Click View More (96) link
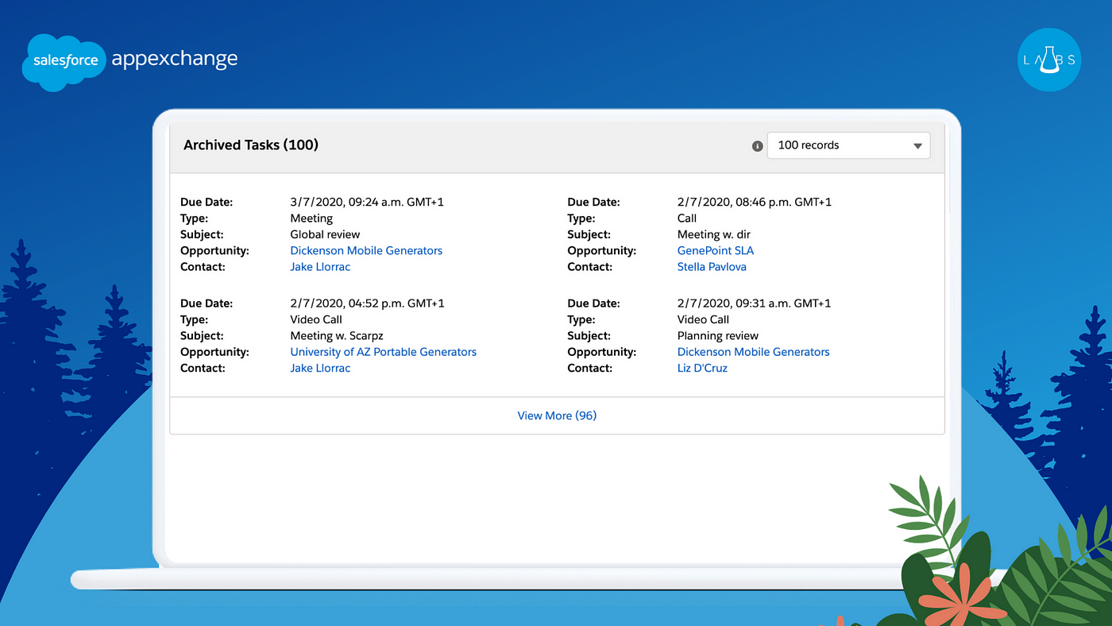Viewport: 1112px width, 626px height. point(557,415)
